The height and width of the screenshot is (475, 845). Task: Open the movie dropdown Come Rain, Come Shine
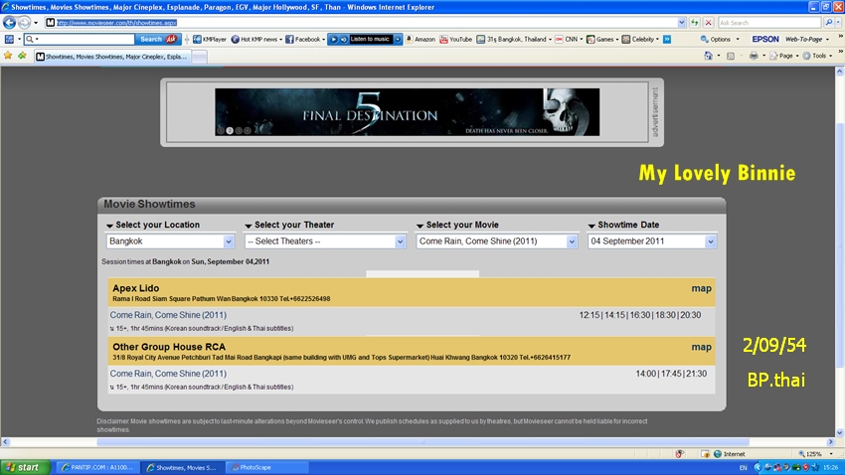(496, 241)
